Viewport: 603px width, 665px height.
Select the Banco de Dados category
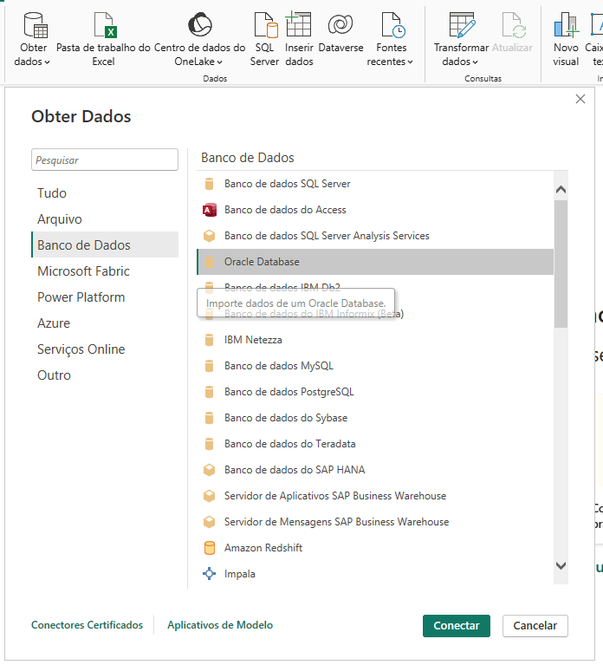click(105, 244)
